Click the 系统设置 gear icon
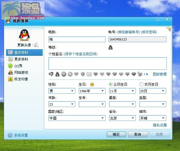180x151 pixels. coord(10,135)
